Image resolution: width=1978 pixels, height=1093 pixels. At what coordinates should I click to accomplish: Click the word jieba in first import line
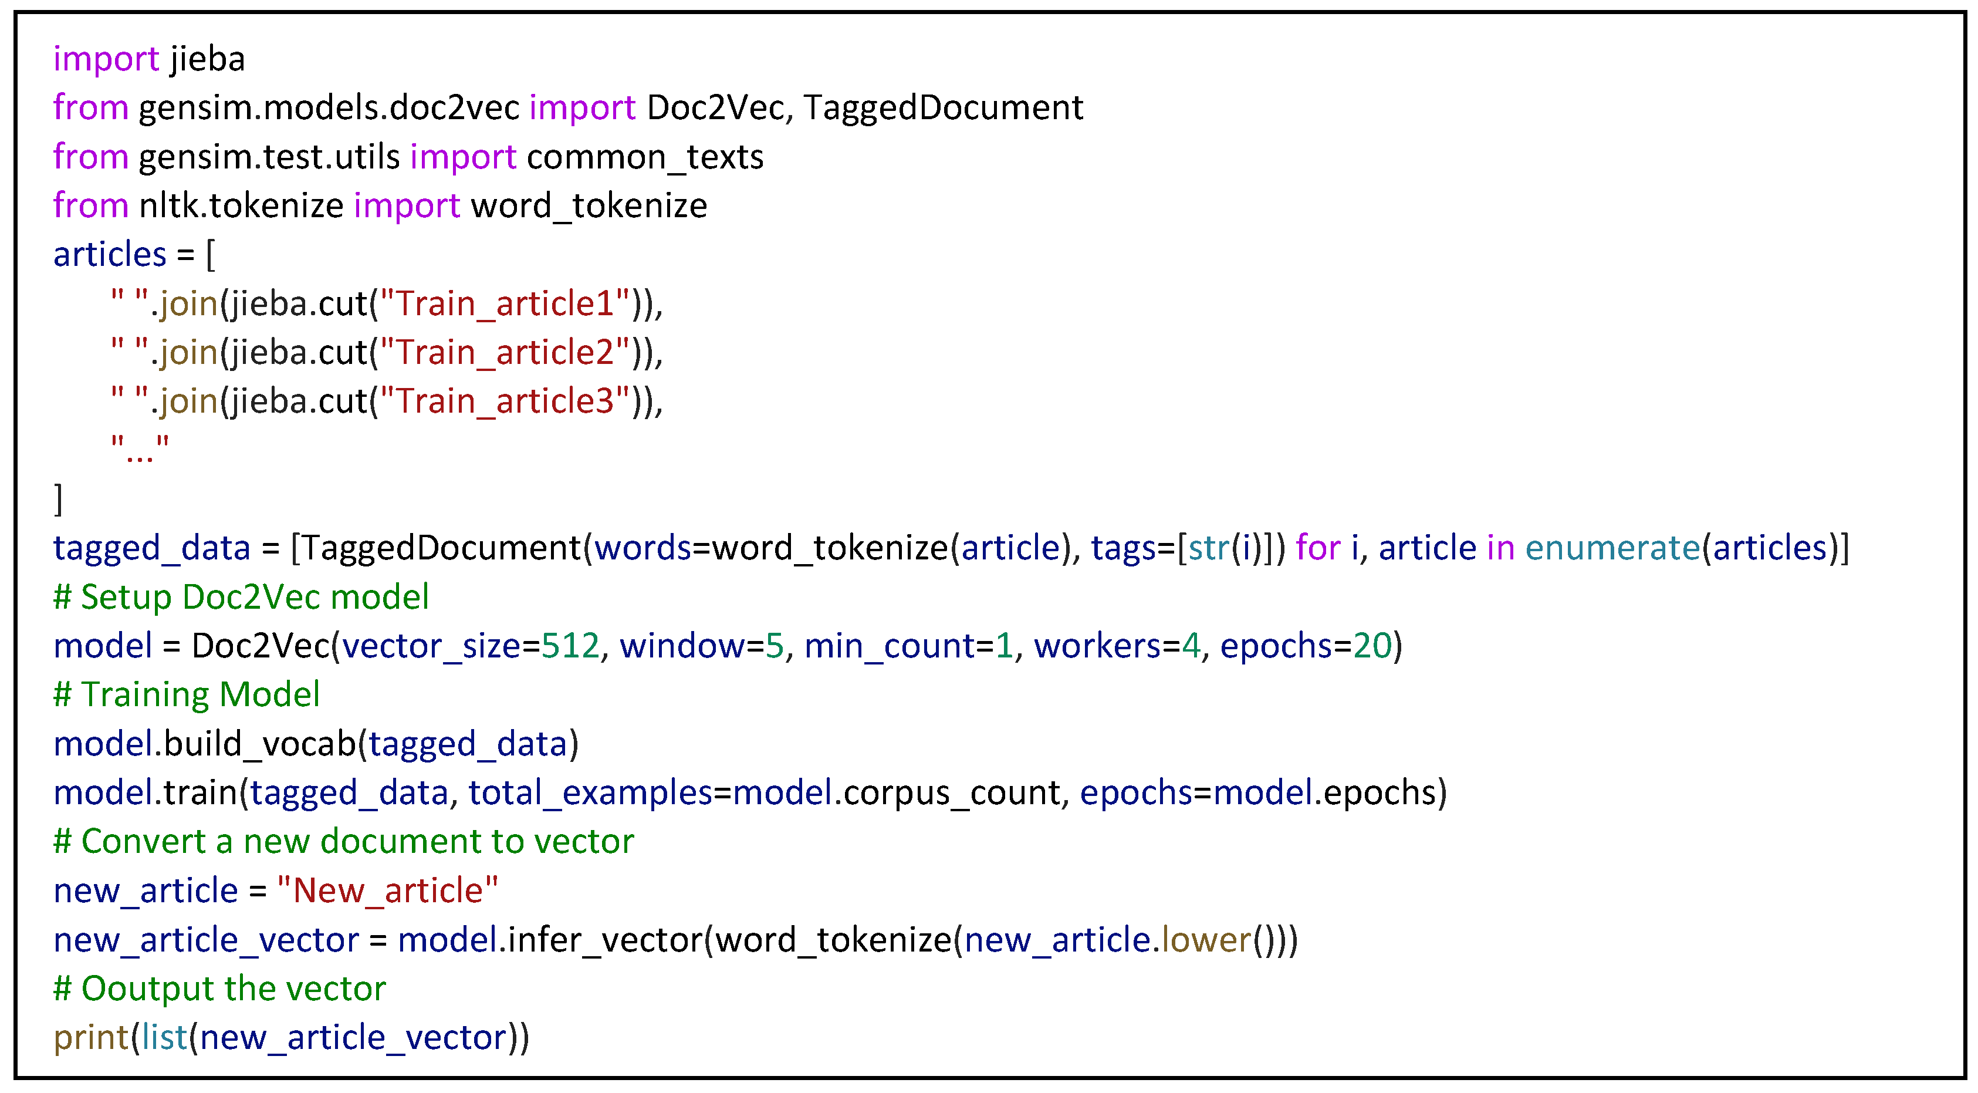coord(207,59)
